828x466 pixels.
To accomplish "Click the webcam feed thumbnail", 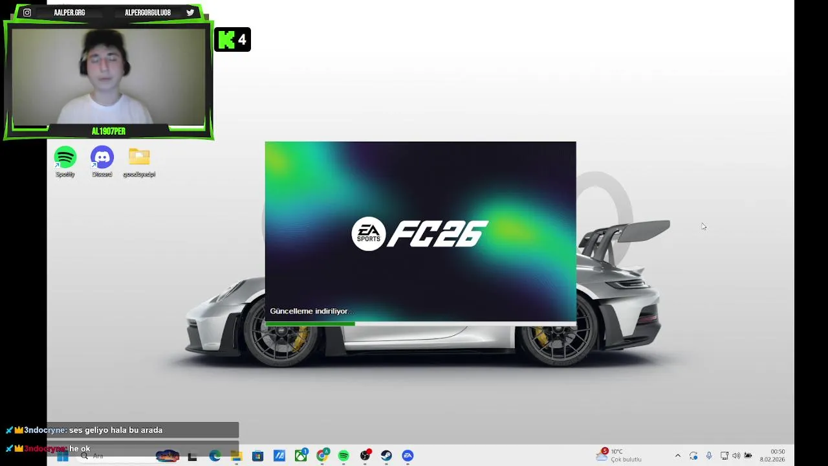I will point(108,76).
